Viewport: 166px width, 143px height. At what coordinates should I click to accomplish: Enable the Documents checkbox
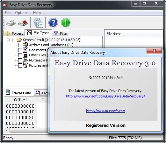pyautogui.click(x=20, y=50)
